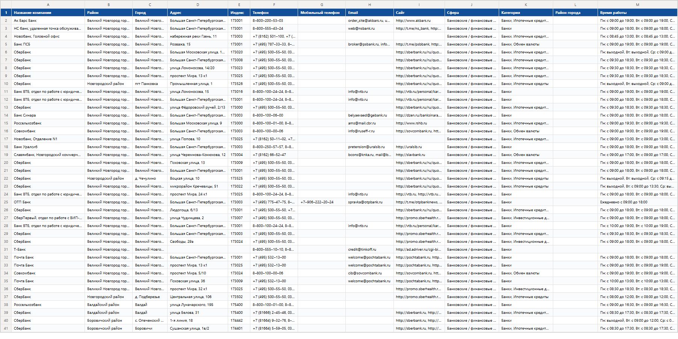Click the 'Адрес' header cell

198,12
